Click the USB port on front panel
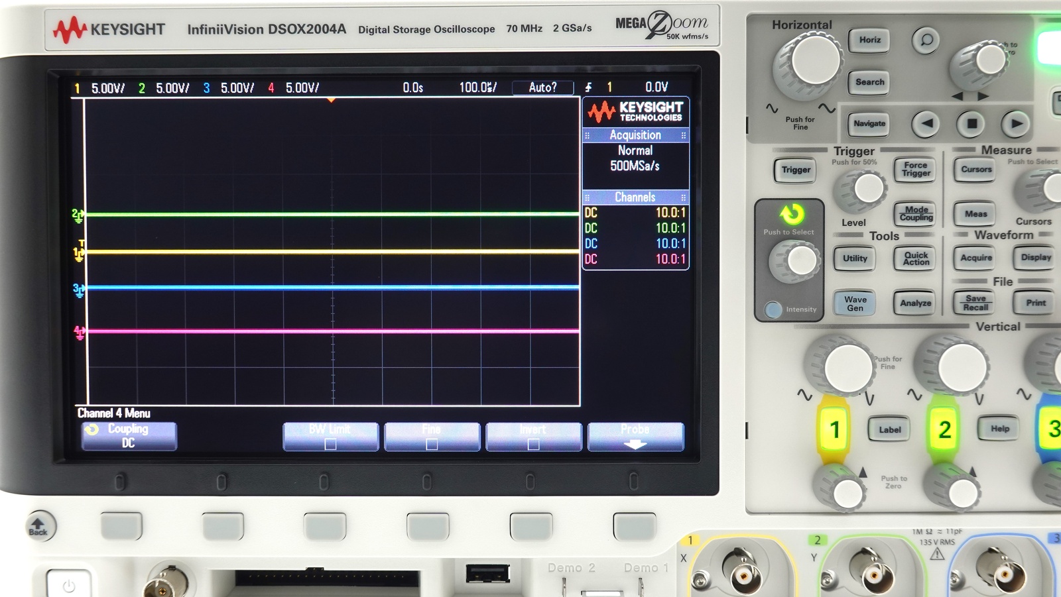 tap(487, 573)
